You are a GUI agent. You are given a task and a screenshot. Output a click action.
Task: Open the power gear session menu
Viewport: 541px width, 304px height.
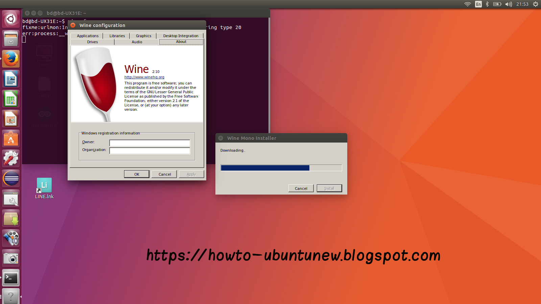[x=536, y=4]
